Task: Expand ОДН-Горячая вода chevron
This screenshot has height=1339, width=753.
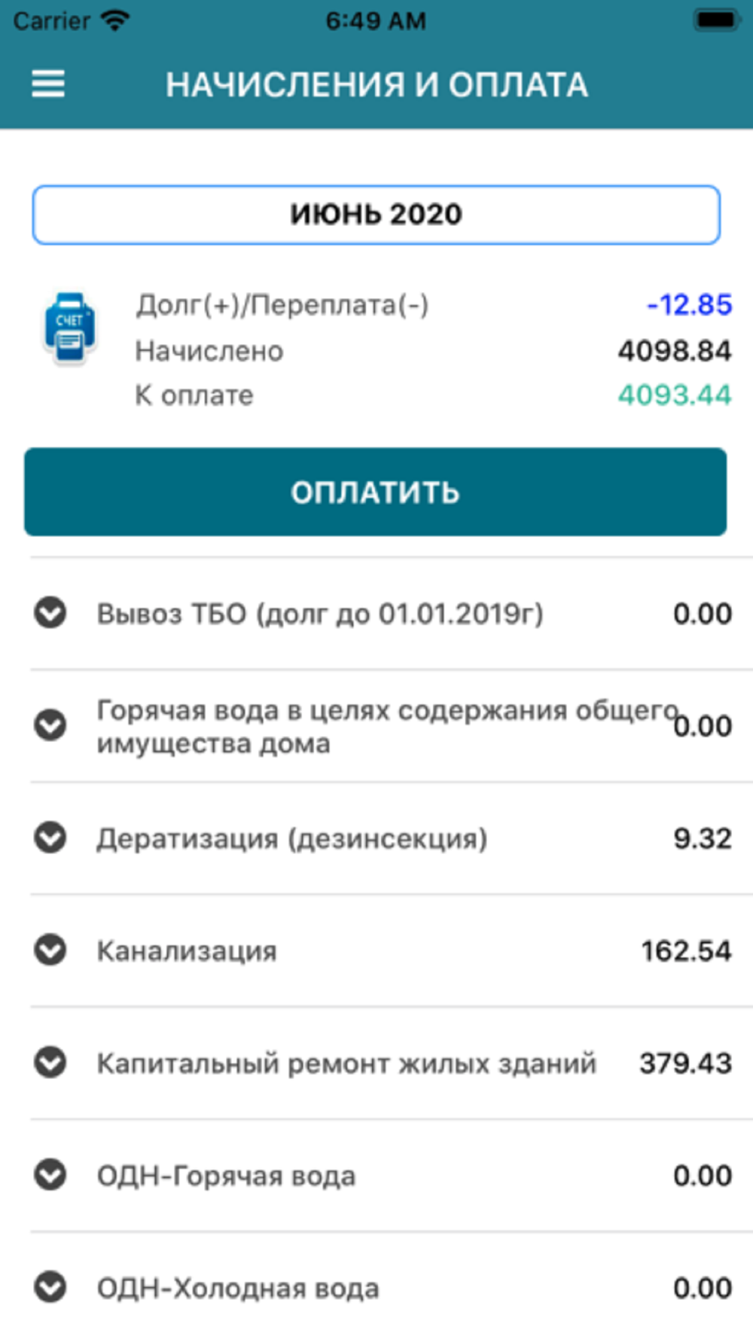Action: click(50, 1175)
